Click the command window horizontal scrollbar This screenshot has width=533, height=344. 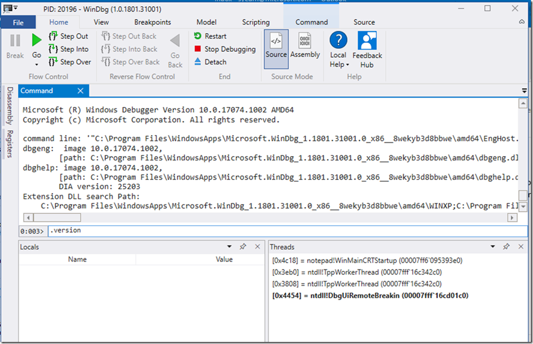[259, 218]
